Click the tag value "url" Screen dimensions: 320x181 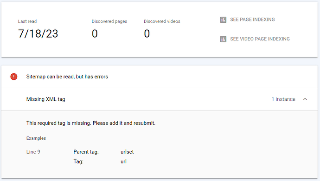[x=123, y=162]
